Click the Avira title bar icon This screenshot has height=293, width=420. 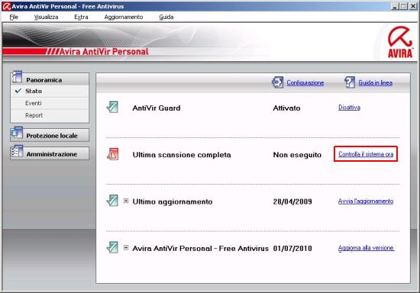click(6, 6)
